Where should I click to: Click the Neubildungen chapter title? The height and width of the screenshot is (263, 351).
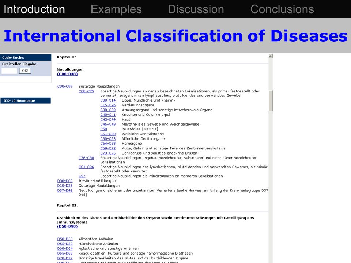(x=70, y=69)
